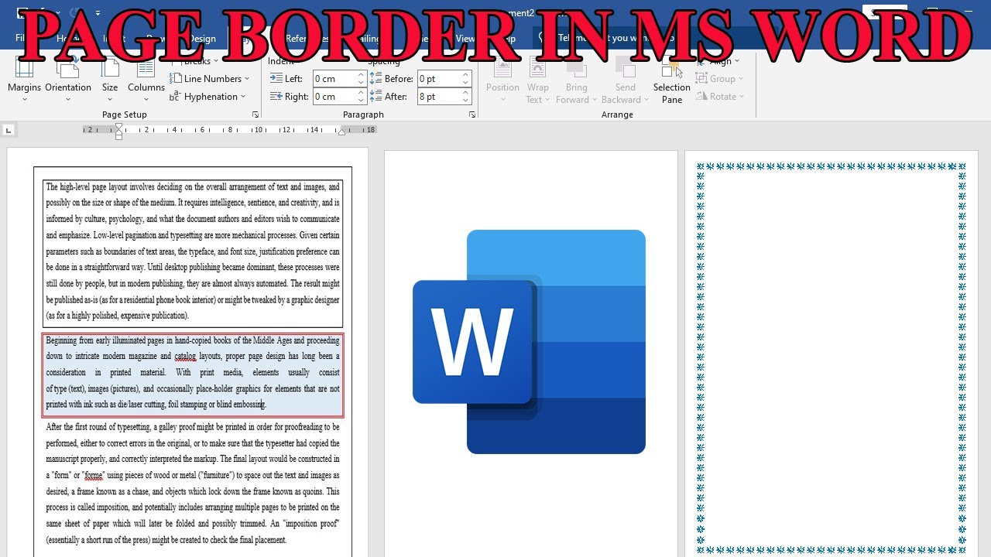This screenshot has height=557, width=991.
Task: Click the underlined word "catalog" in the document
Action: pos(185,357)
